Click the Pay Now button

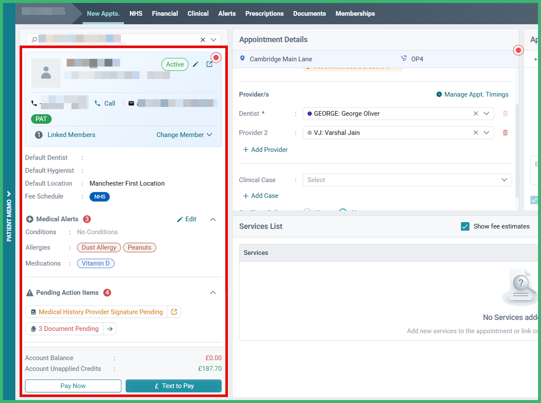click(73, 386)
